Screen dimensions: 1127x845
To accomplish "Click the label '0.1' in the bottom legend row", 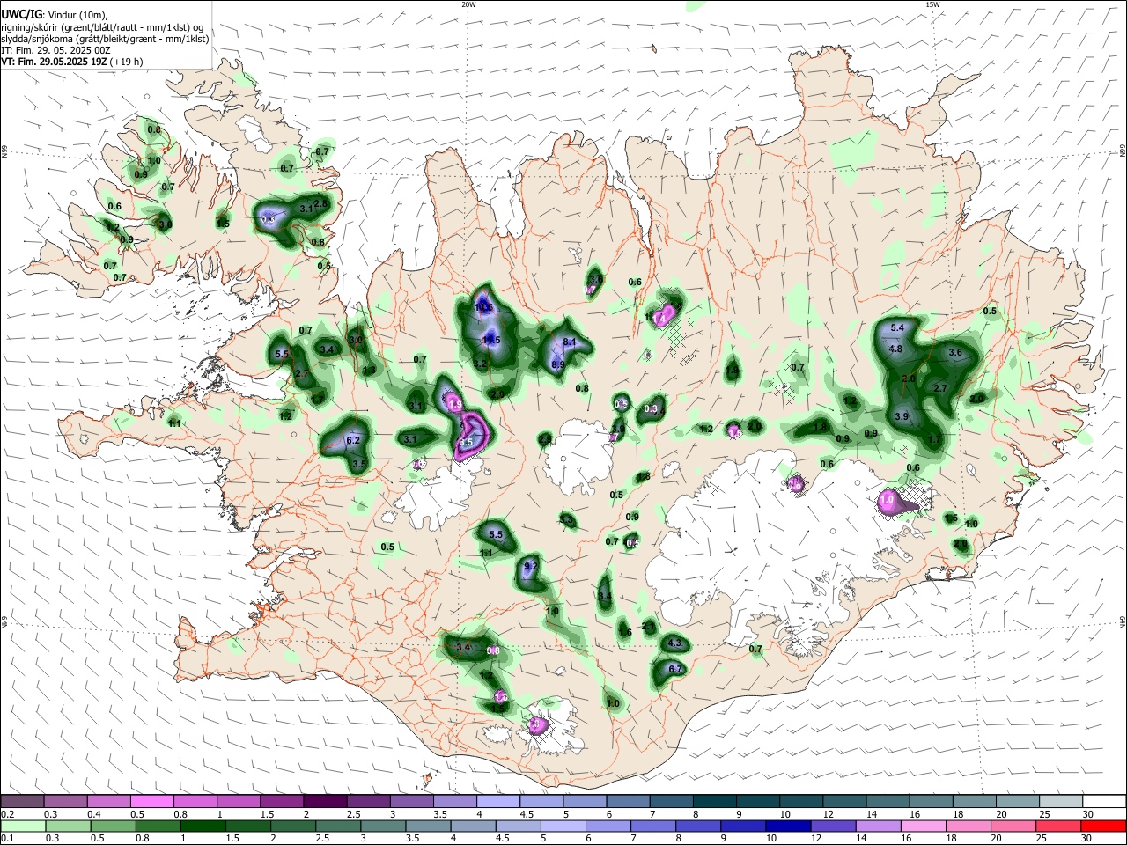I will [x=8, y=838].
